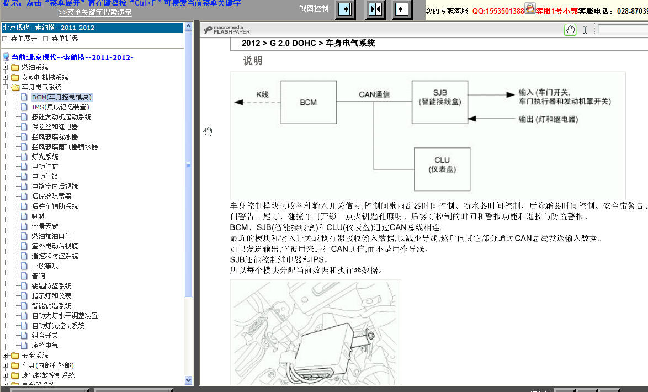The image size is (648, 392).
Task: Click the Macromedia FlashPaper logo
Action: [227, 30]
